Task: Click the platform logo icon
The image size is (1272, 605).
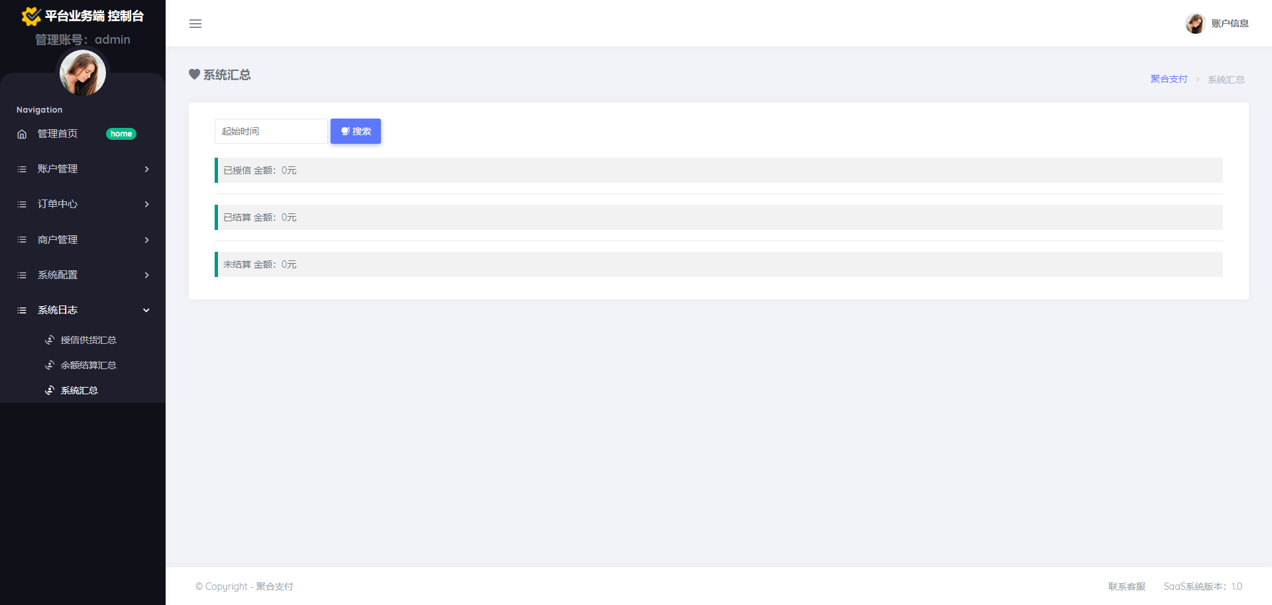Action: [31, 16]
